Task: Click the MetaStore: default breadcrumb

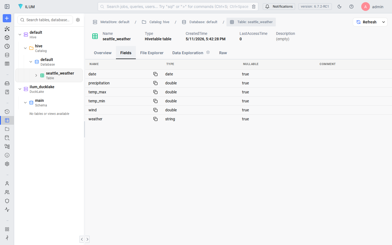Action: [x=111, y=22]
